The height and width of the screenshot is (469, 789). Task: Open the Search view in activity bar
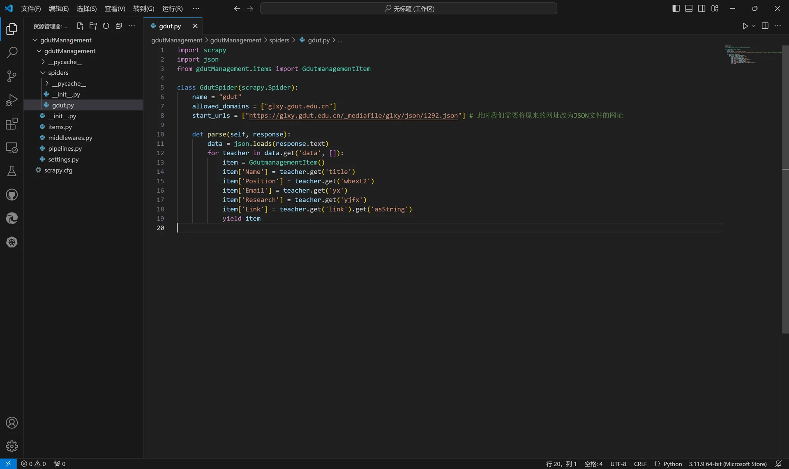pyautogui.click(x=12, y=52)
